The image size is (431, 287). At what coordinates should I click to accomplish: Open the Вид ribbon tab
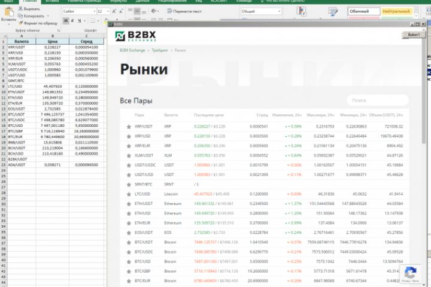coord(199,1)
